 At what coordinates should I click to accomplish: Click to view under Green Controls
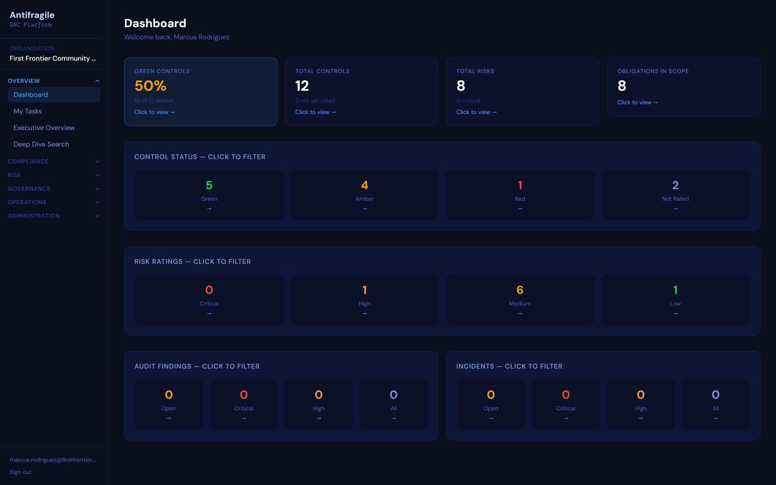pos(154,112)
